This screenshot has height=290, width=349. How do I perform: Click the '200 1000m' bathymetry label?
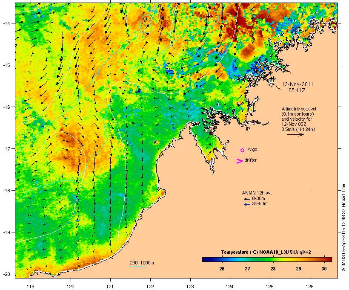click(142, 263)
